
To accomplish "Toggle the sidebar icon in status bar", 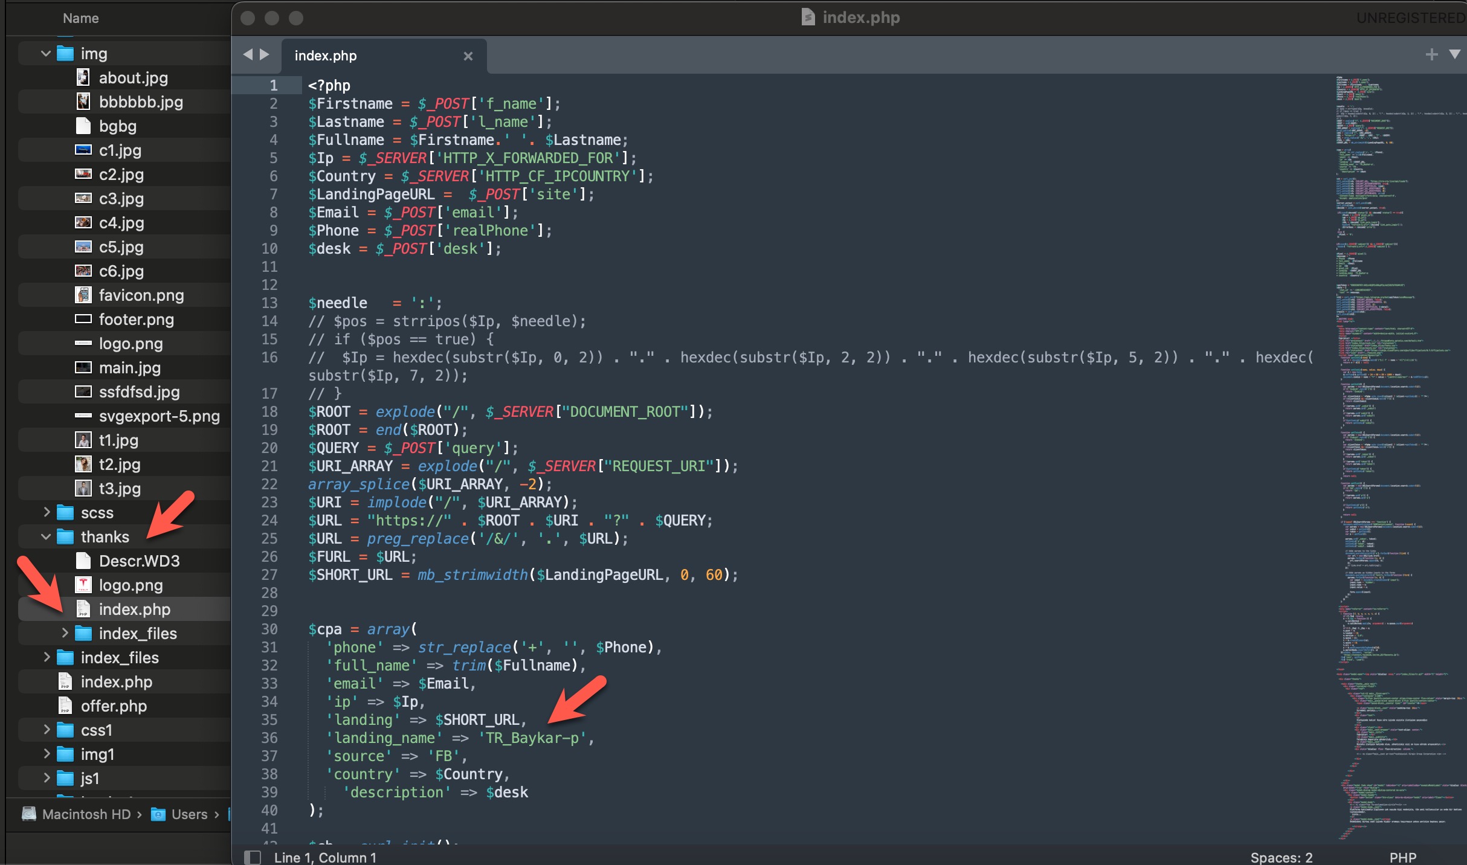I will click(x=253, y=857).
